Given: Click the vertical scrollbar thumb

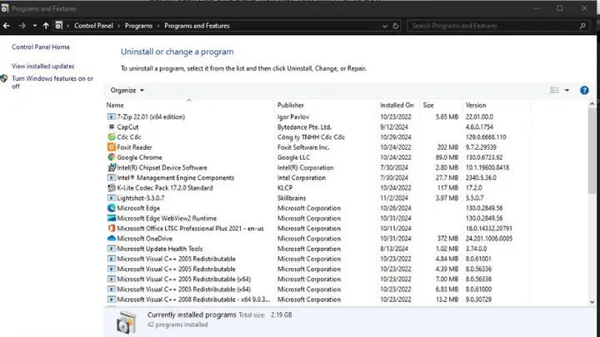Looking at the screenshot, I should click(592, 151).
